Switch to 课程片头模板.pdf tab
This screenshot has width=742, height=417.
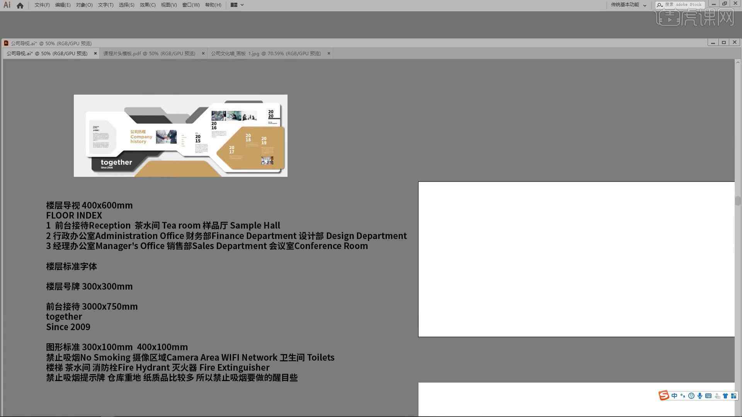tap(151, 53)
